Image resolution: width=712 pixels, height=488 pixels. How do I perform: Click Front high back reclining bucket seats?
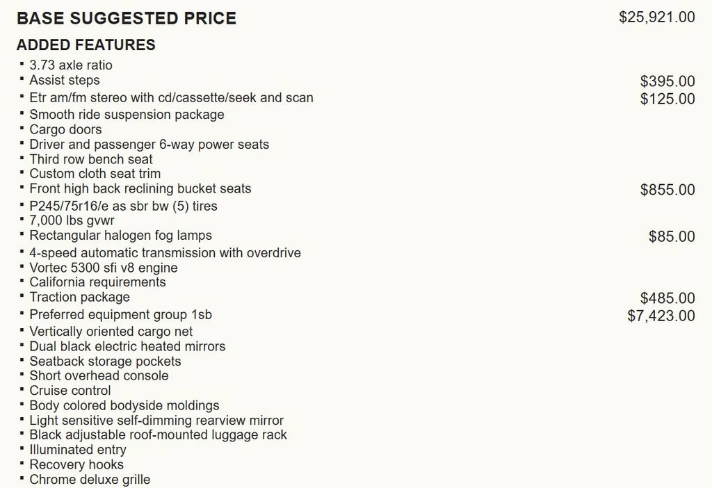140,189
